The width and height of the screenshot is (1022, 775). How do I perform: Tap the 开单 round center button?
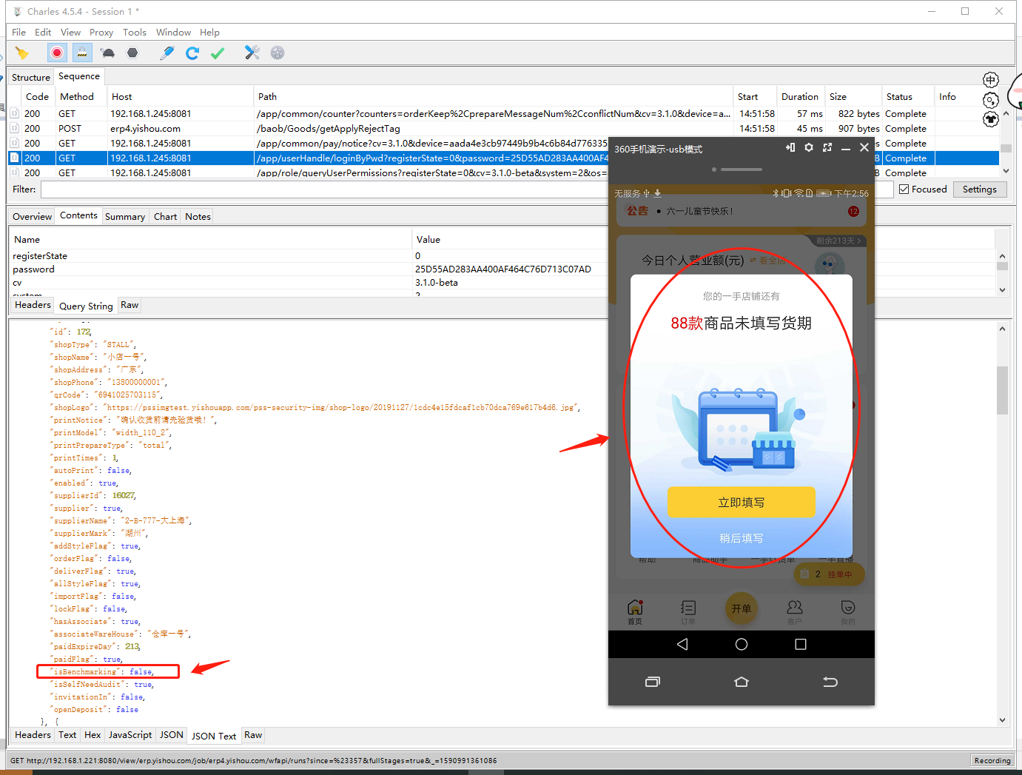(x=742, y=608)
